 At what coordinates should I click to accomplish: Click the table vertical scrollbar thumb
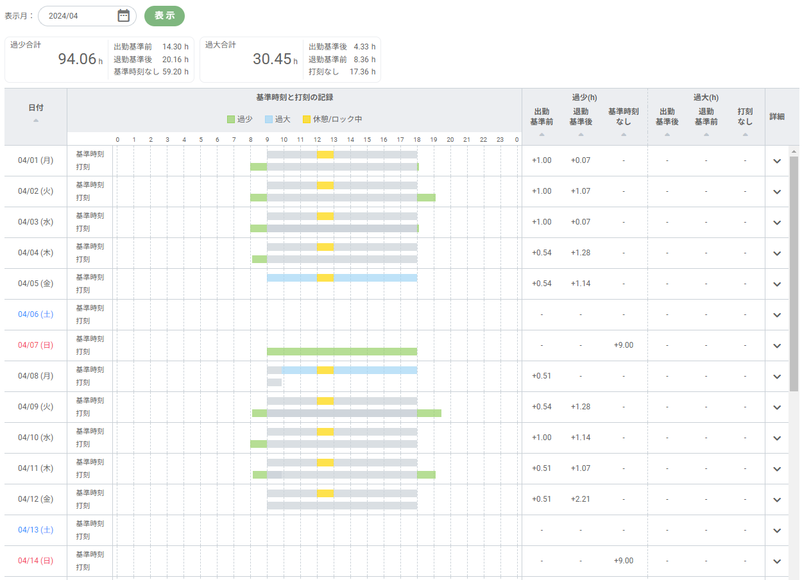click(794, 273)
